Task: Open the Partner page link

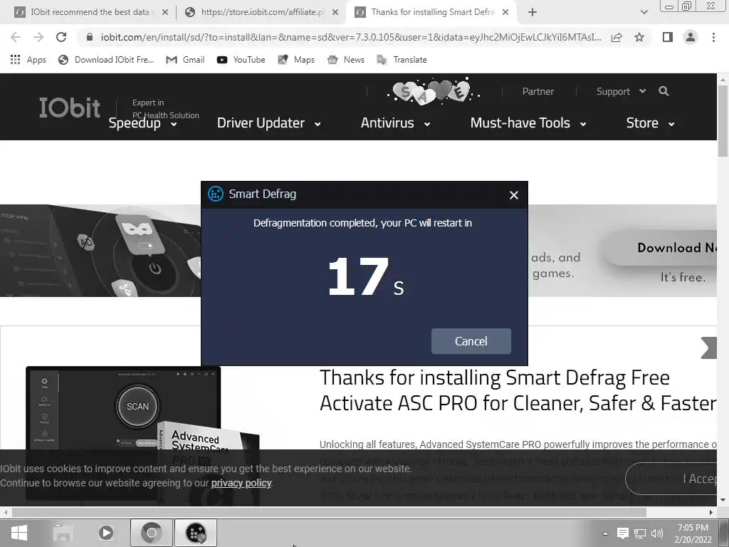Action: click(538, 91)
